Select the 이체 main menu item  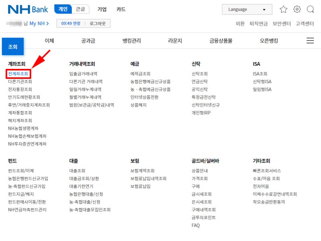click(49, 41)
